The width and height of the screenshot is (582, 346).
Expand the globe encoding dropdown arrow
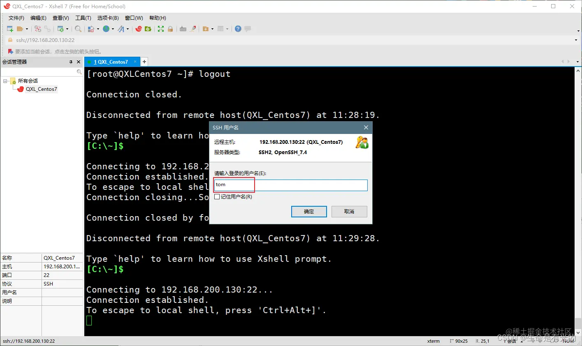pyautogui.click(x=113, y=29)
